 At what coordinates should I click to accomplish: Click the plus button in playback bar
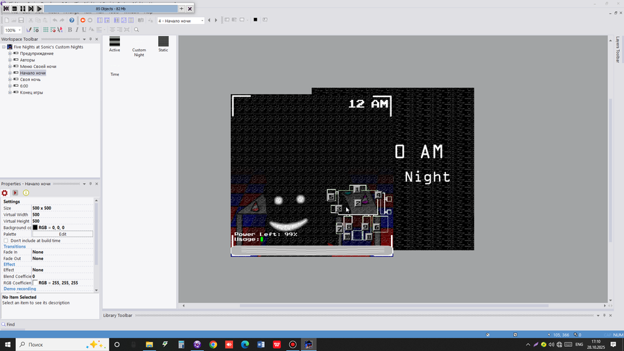pyautogui.click(x=182, y=8)
